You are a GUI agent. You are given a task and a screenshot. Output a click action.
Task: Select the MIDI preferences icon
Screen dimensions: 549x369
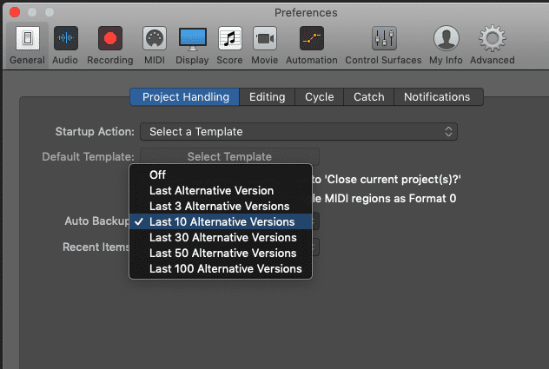tap(153, 45)
